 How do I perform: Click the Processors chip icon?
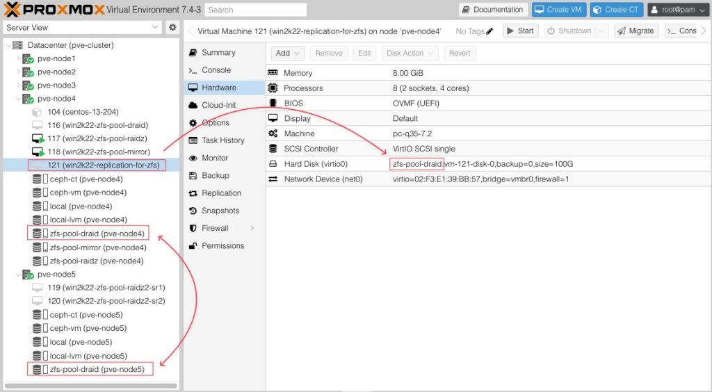[273, 88]
